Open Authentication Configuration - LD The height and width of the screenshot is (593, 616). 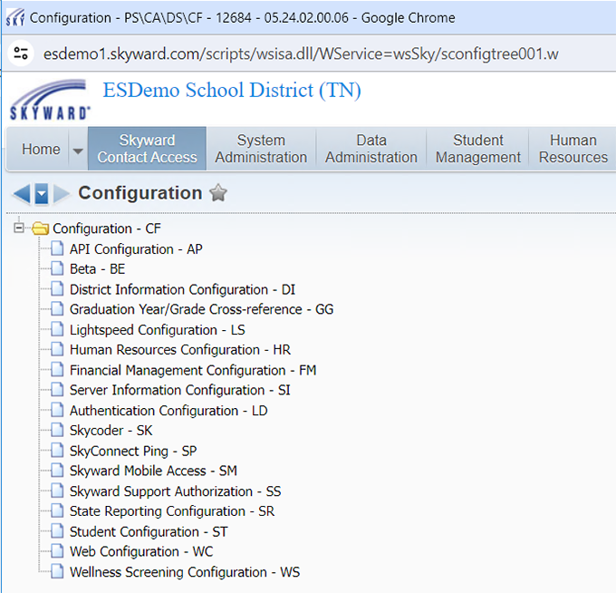click(168, 411)
